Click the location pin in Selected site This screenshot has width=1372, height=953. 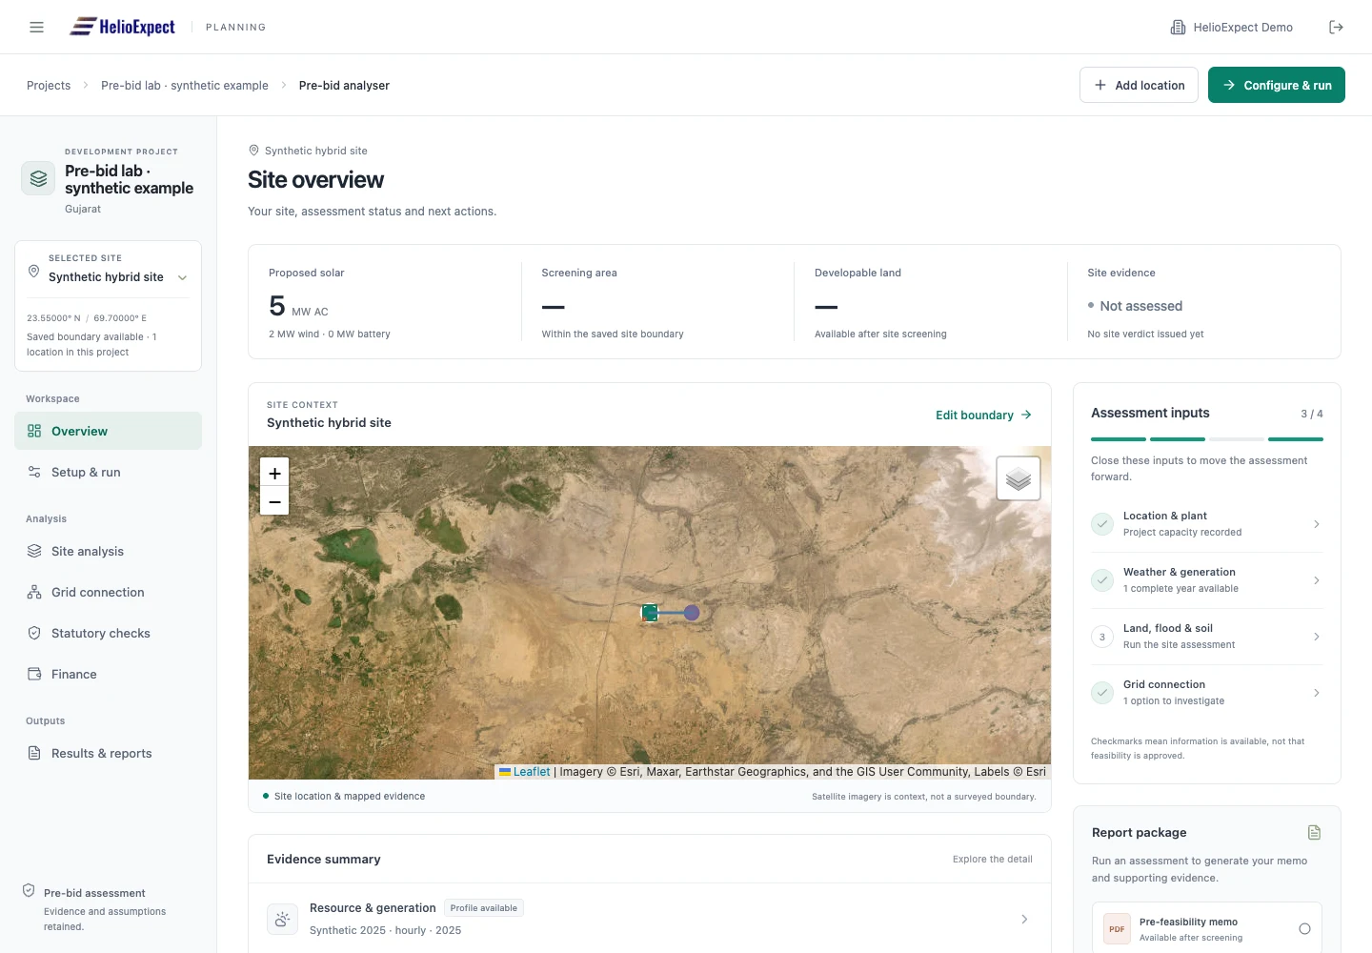(x=33, y=273)
